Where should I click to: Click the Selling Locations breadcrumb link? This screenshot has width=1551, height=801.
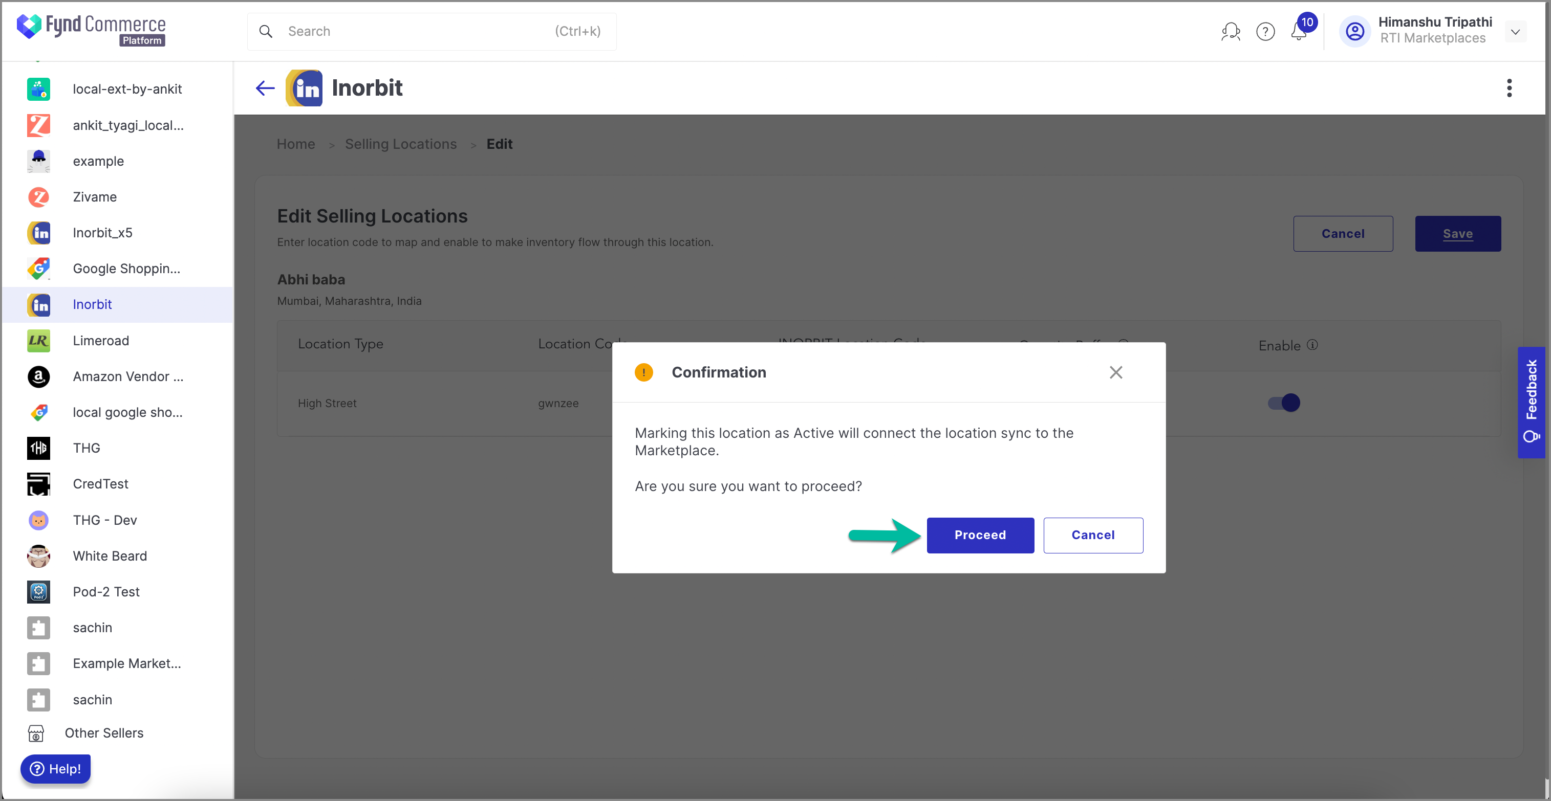401,144
